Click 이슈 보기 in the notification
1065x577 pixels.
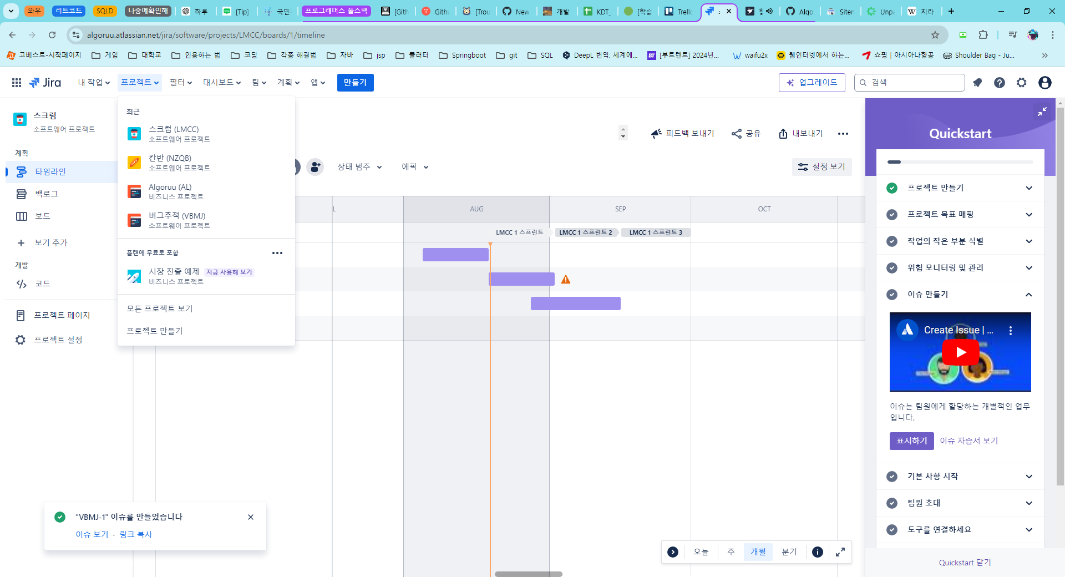tap(92, 534)
